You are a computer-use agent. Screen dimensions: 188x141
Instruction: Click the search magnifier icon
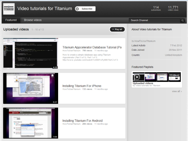[x=182, y=20]
